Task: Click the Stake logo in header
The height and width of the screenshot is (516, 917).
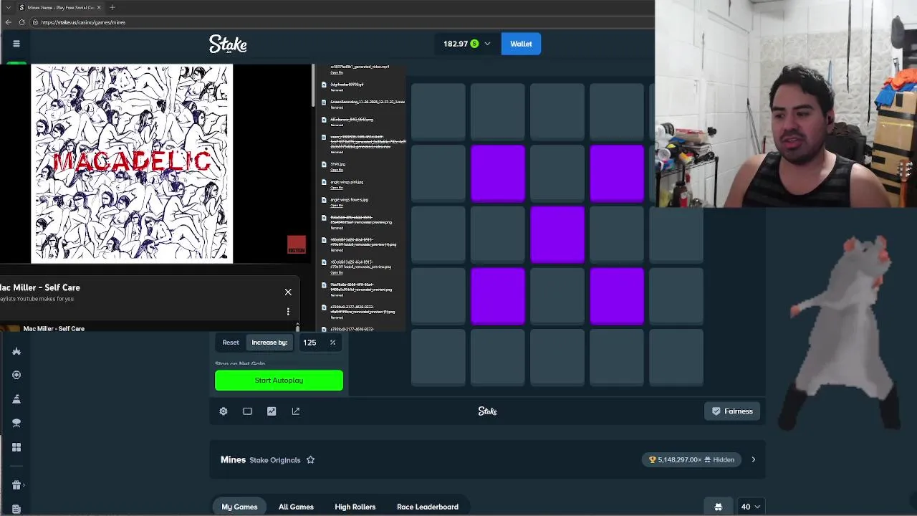Action: [228, 44]
